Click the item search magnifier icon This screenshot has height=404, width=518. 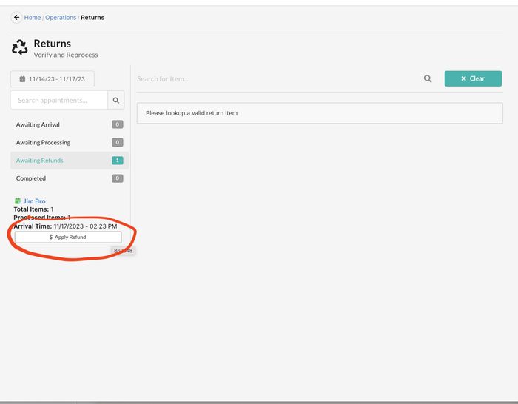tap(428, 78)
